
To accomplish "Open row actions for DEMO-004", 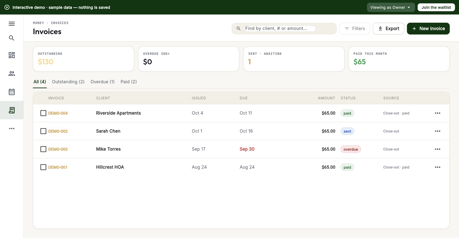I will (438, 113).
